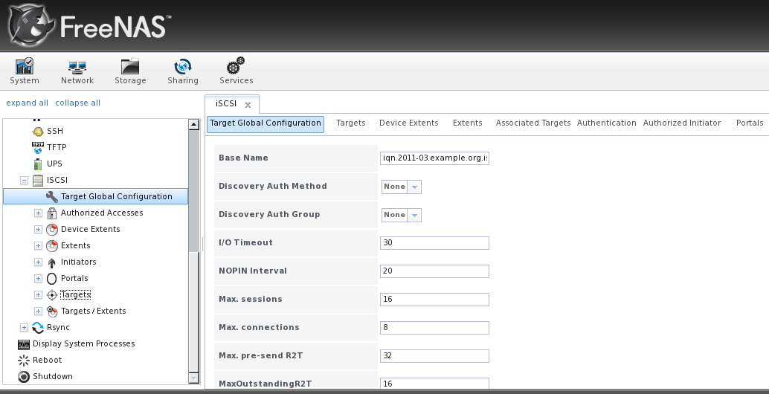Expand the Portals tree node
The height and width of the screenshot is (394, 769).
pos(38,278)
